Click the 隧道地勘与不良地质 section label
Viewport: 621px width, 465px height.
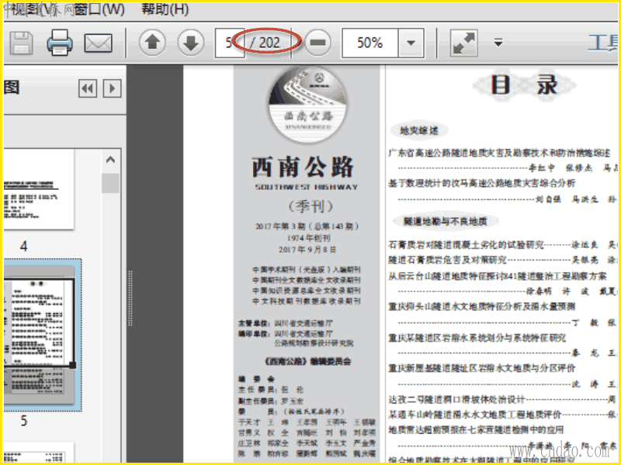445,221
